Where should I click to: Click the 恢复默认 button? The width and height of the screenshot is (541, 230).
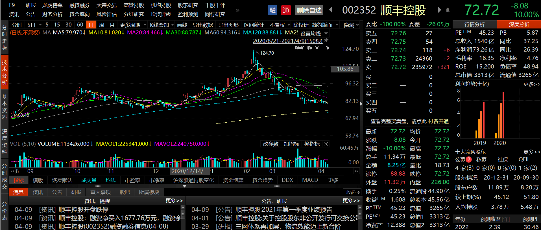pos(62,180)
